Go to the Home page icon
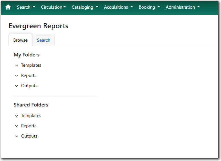The width and height of the screenshot is (221, 161). pyautogui.click(x=8, y=7)
